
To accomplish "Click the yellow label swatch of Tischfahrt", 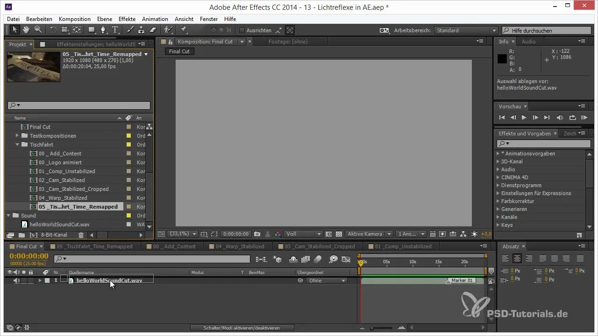I will [128, 145].
